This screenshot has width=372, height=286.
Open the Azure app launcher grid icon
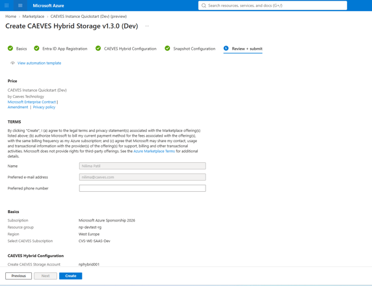point(7,5)
